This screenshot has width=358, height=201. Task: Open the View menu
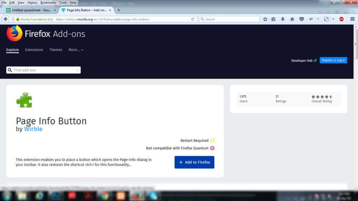tap(21, 3)
